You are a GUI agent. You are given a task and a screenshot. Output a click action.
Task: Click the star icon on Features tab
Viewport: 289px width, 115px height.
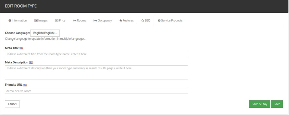point(121,21)
